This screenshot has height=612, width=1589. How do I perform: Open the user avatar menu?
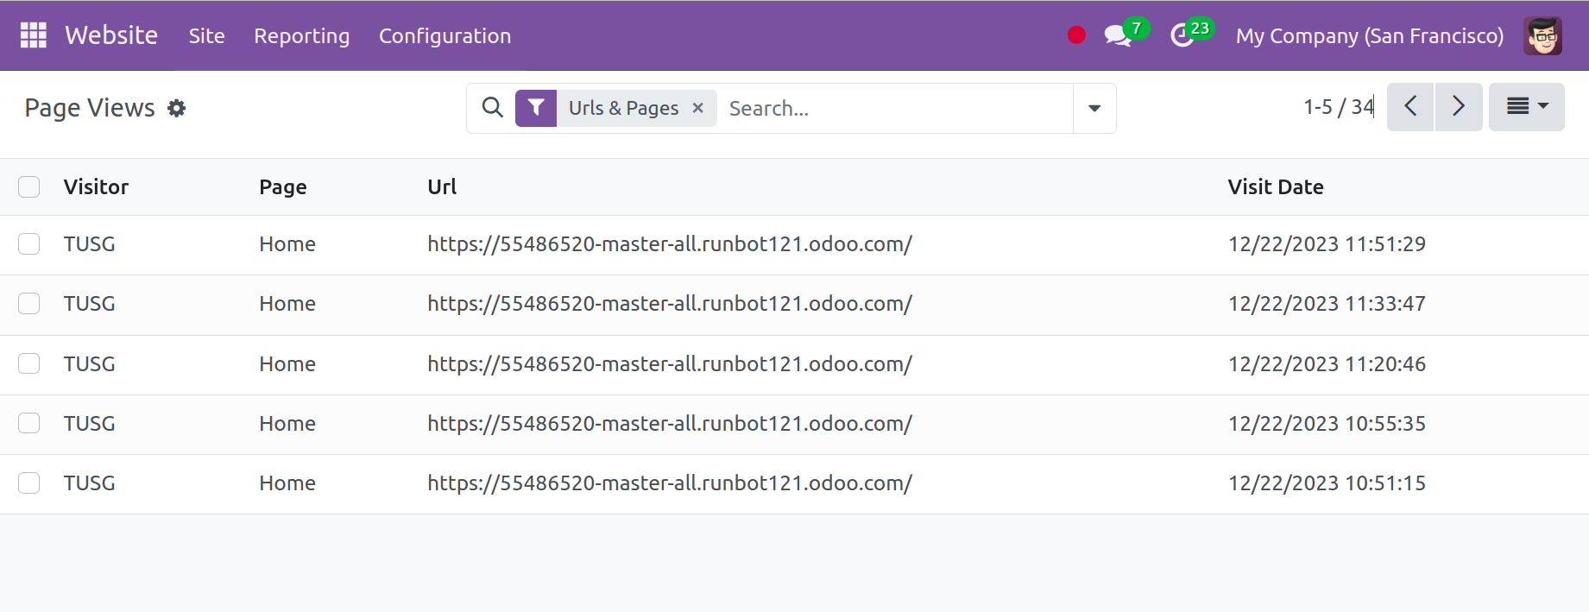(x=1542, y=35)
